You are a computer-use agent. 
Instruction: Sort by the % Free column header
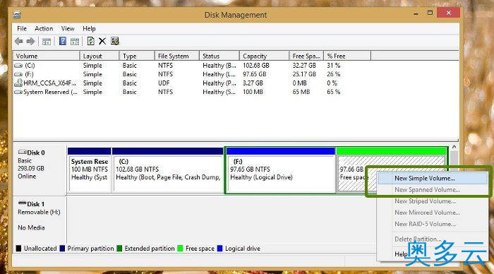pos(347,56)
